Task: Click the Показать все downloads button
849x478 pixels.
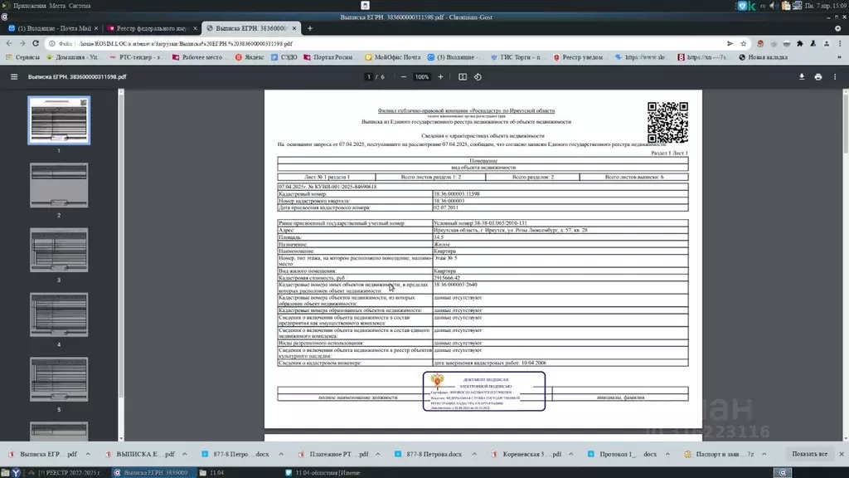Action: (x=809, y=454)
